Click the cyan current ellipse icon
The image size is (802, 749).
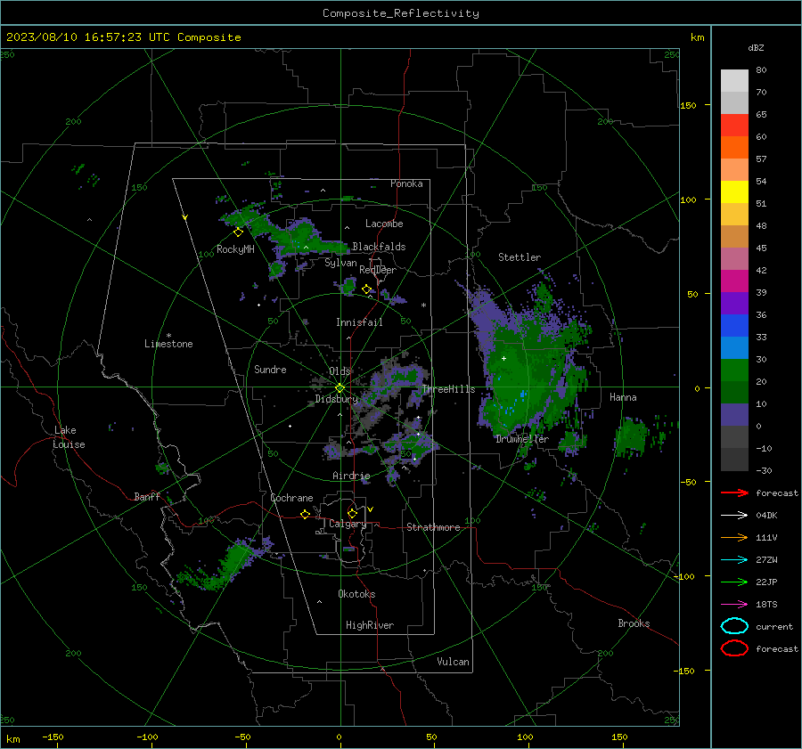point(734,626)
